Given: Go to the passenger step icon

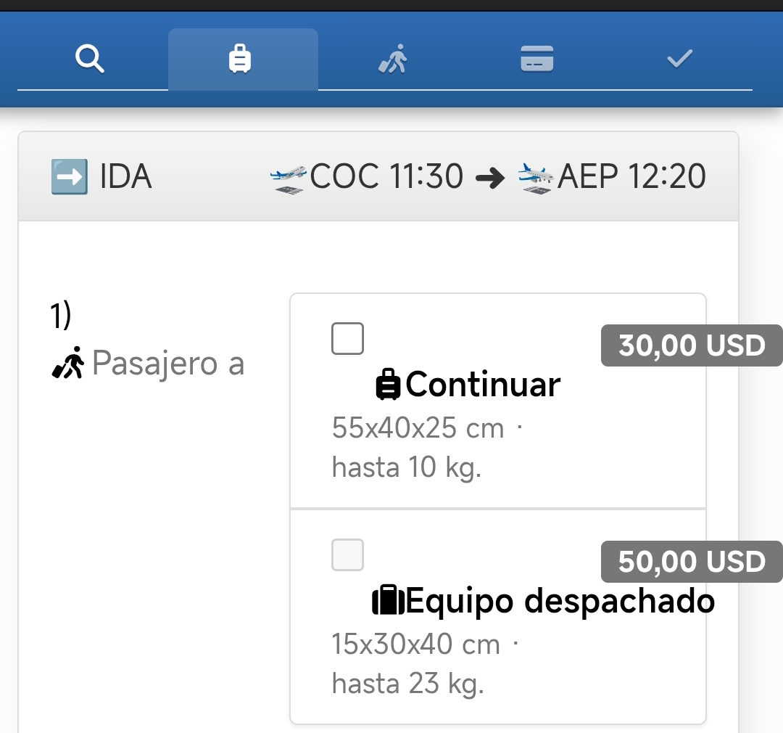Looking at the screenshot, I should 393,59.
